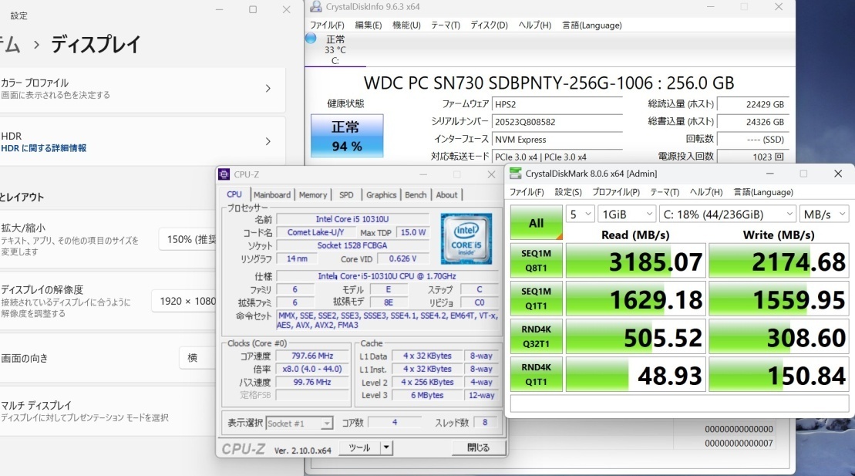855x476 pixels.
Task: Open 言語(Language) menu in CrystalDiskMark
Action: point(763,192)
